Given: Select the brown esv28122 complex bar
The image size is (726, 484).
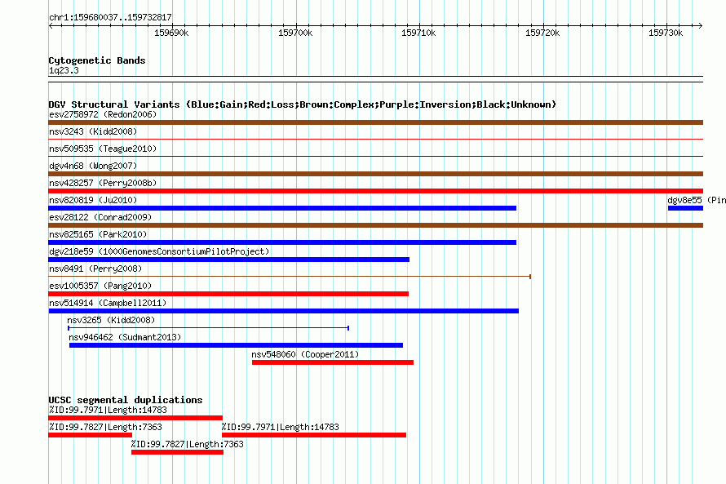Looking at the screenshot, I should [375, 225].
